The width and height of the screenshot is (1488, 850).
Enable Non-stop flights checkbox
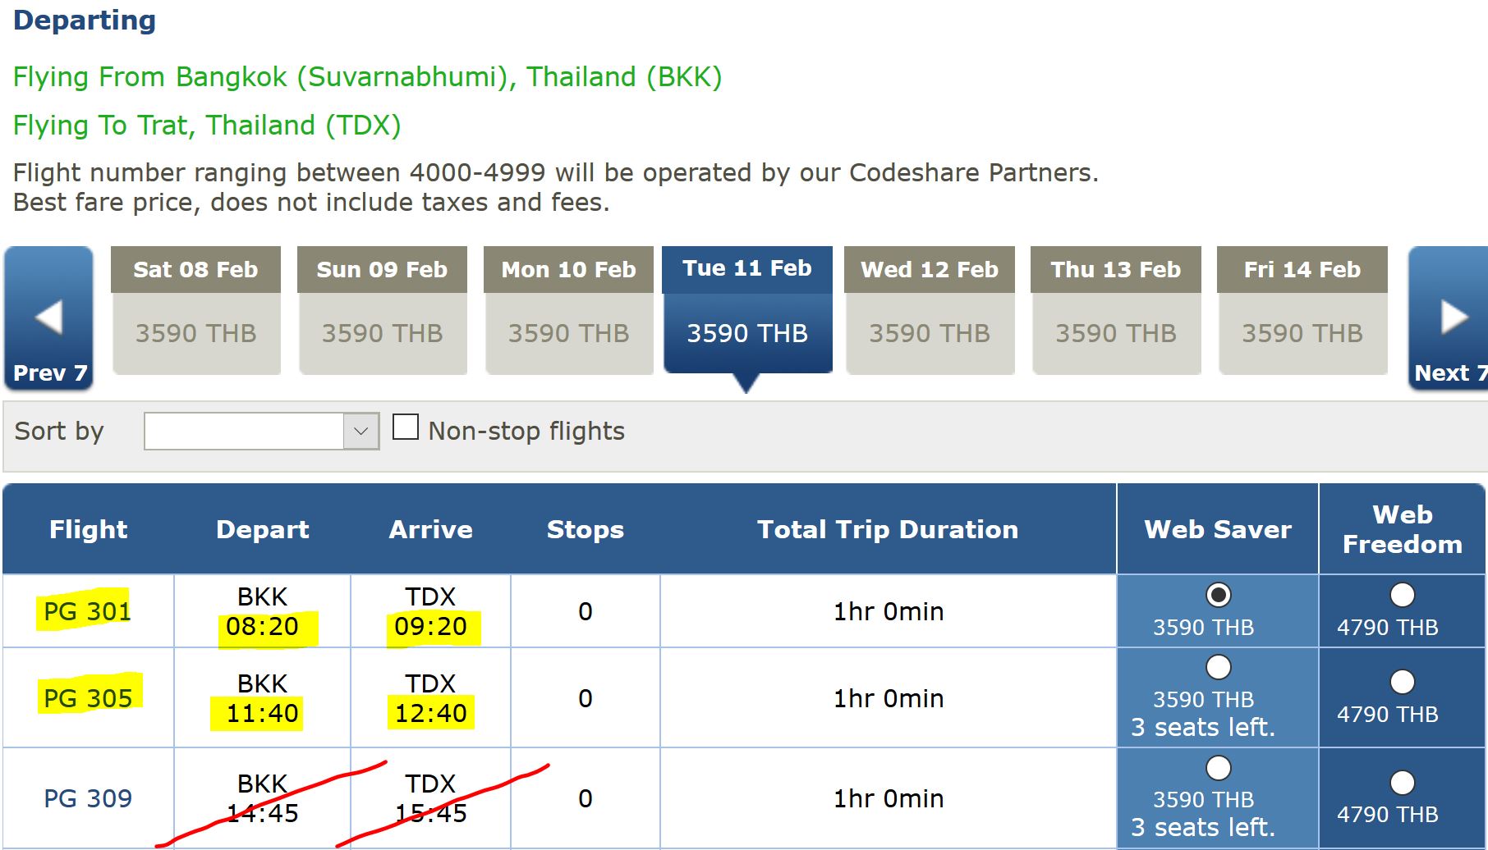click(x=406, y=428)
